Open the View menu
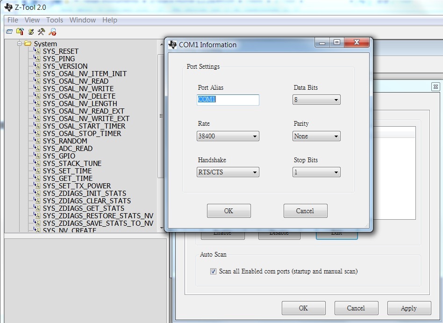 [32, 20]
